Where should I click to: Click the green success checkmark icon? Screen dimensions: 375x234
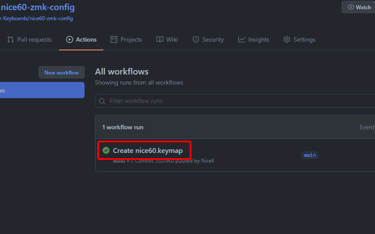(106, 150)
